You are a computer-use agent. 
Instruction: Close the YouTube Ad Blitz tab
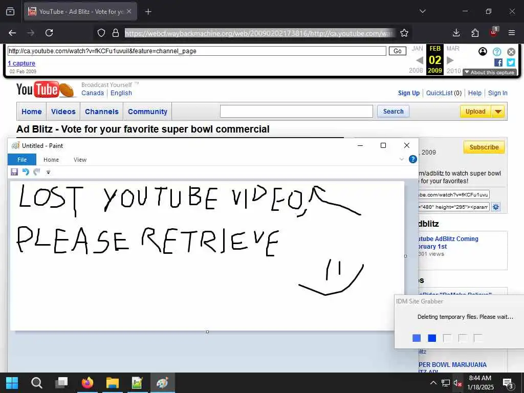[129, 11]
